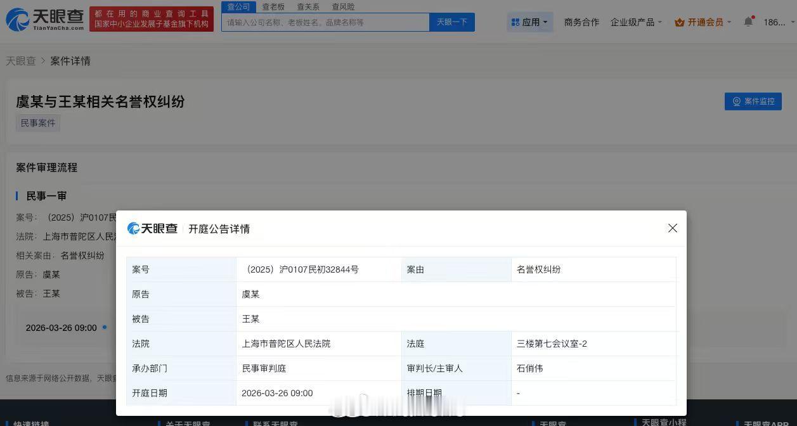Click the monitor icon inside the 案件监控 button

coord(736,101)
